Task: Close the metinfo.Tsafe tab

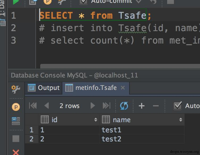Action: 123,88
